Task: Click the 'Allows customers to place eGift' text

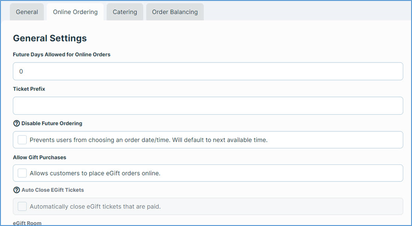Action: coord(95,173)
